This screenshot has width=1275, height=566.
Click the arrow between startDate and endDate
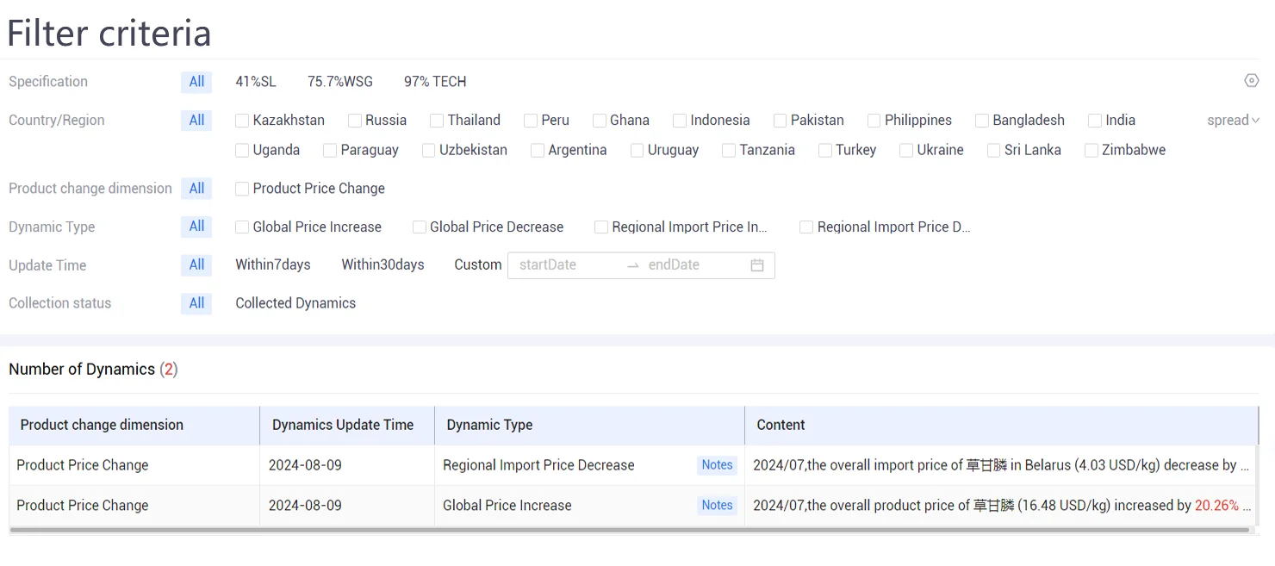pyautogui.click(x=633, y=265)
